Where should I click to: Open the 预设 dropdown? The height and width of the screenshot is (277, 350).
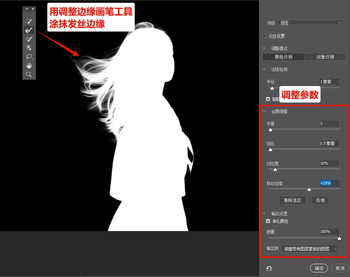pyautogui.click(x=310, y=23)
